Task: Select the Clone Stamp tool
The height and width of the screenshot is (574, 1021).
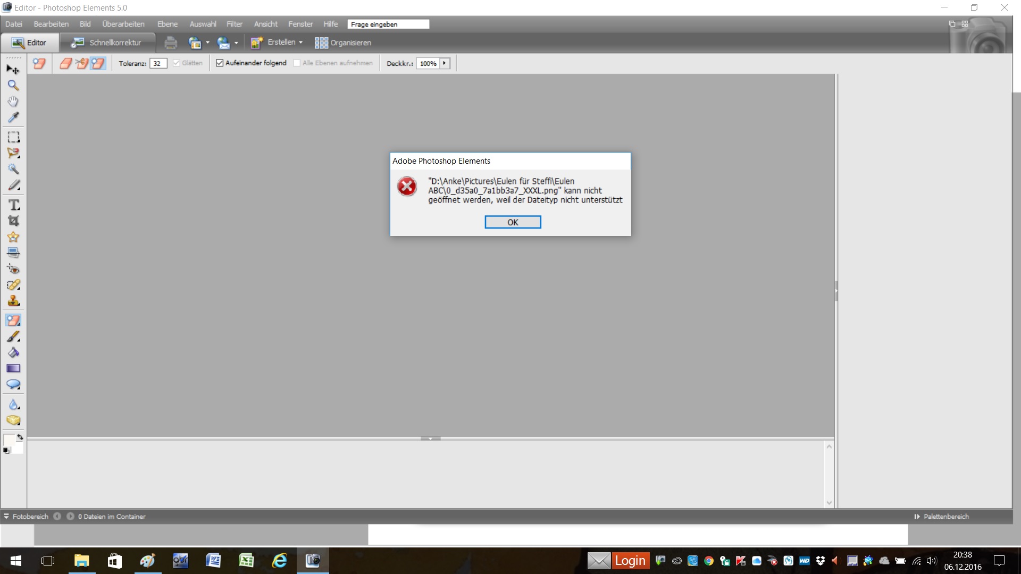Action: 13,301
